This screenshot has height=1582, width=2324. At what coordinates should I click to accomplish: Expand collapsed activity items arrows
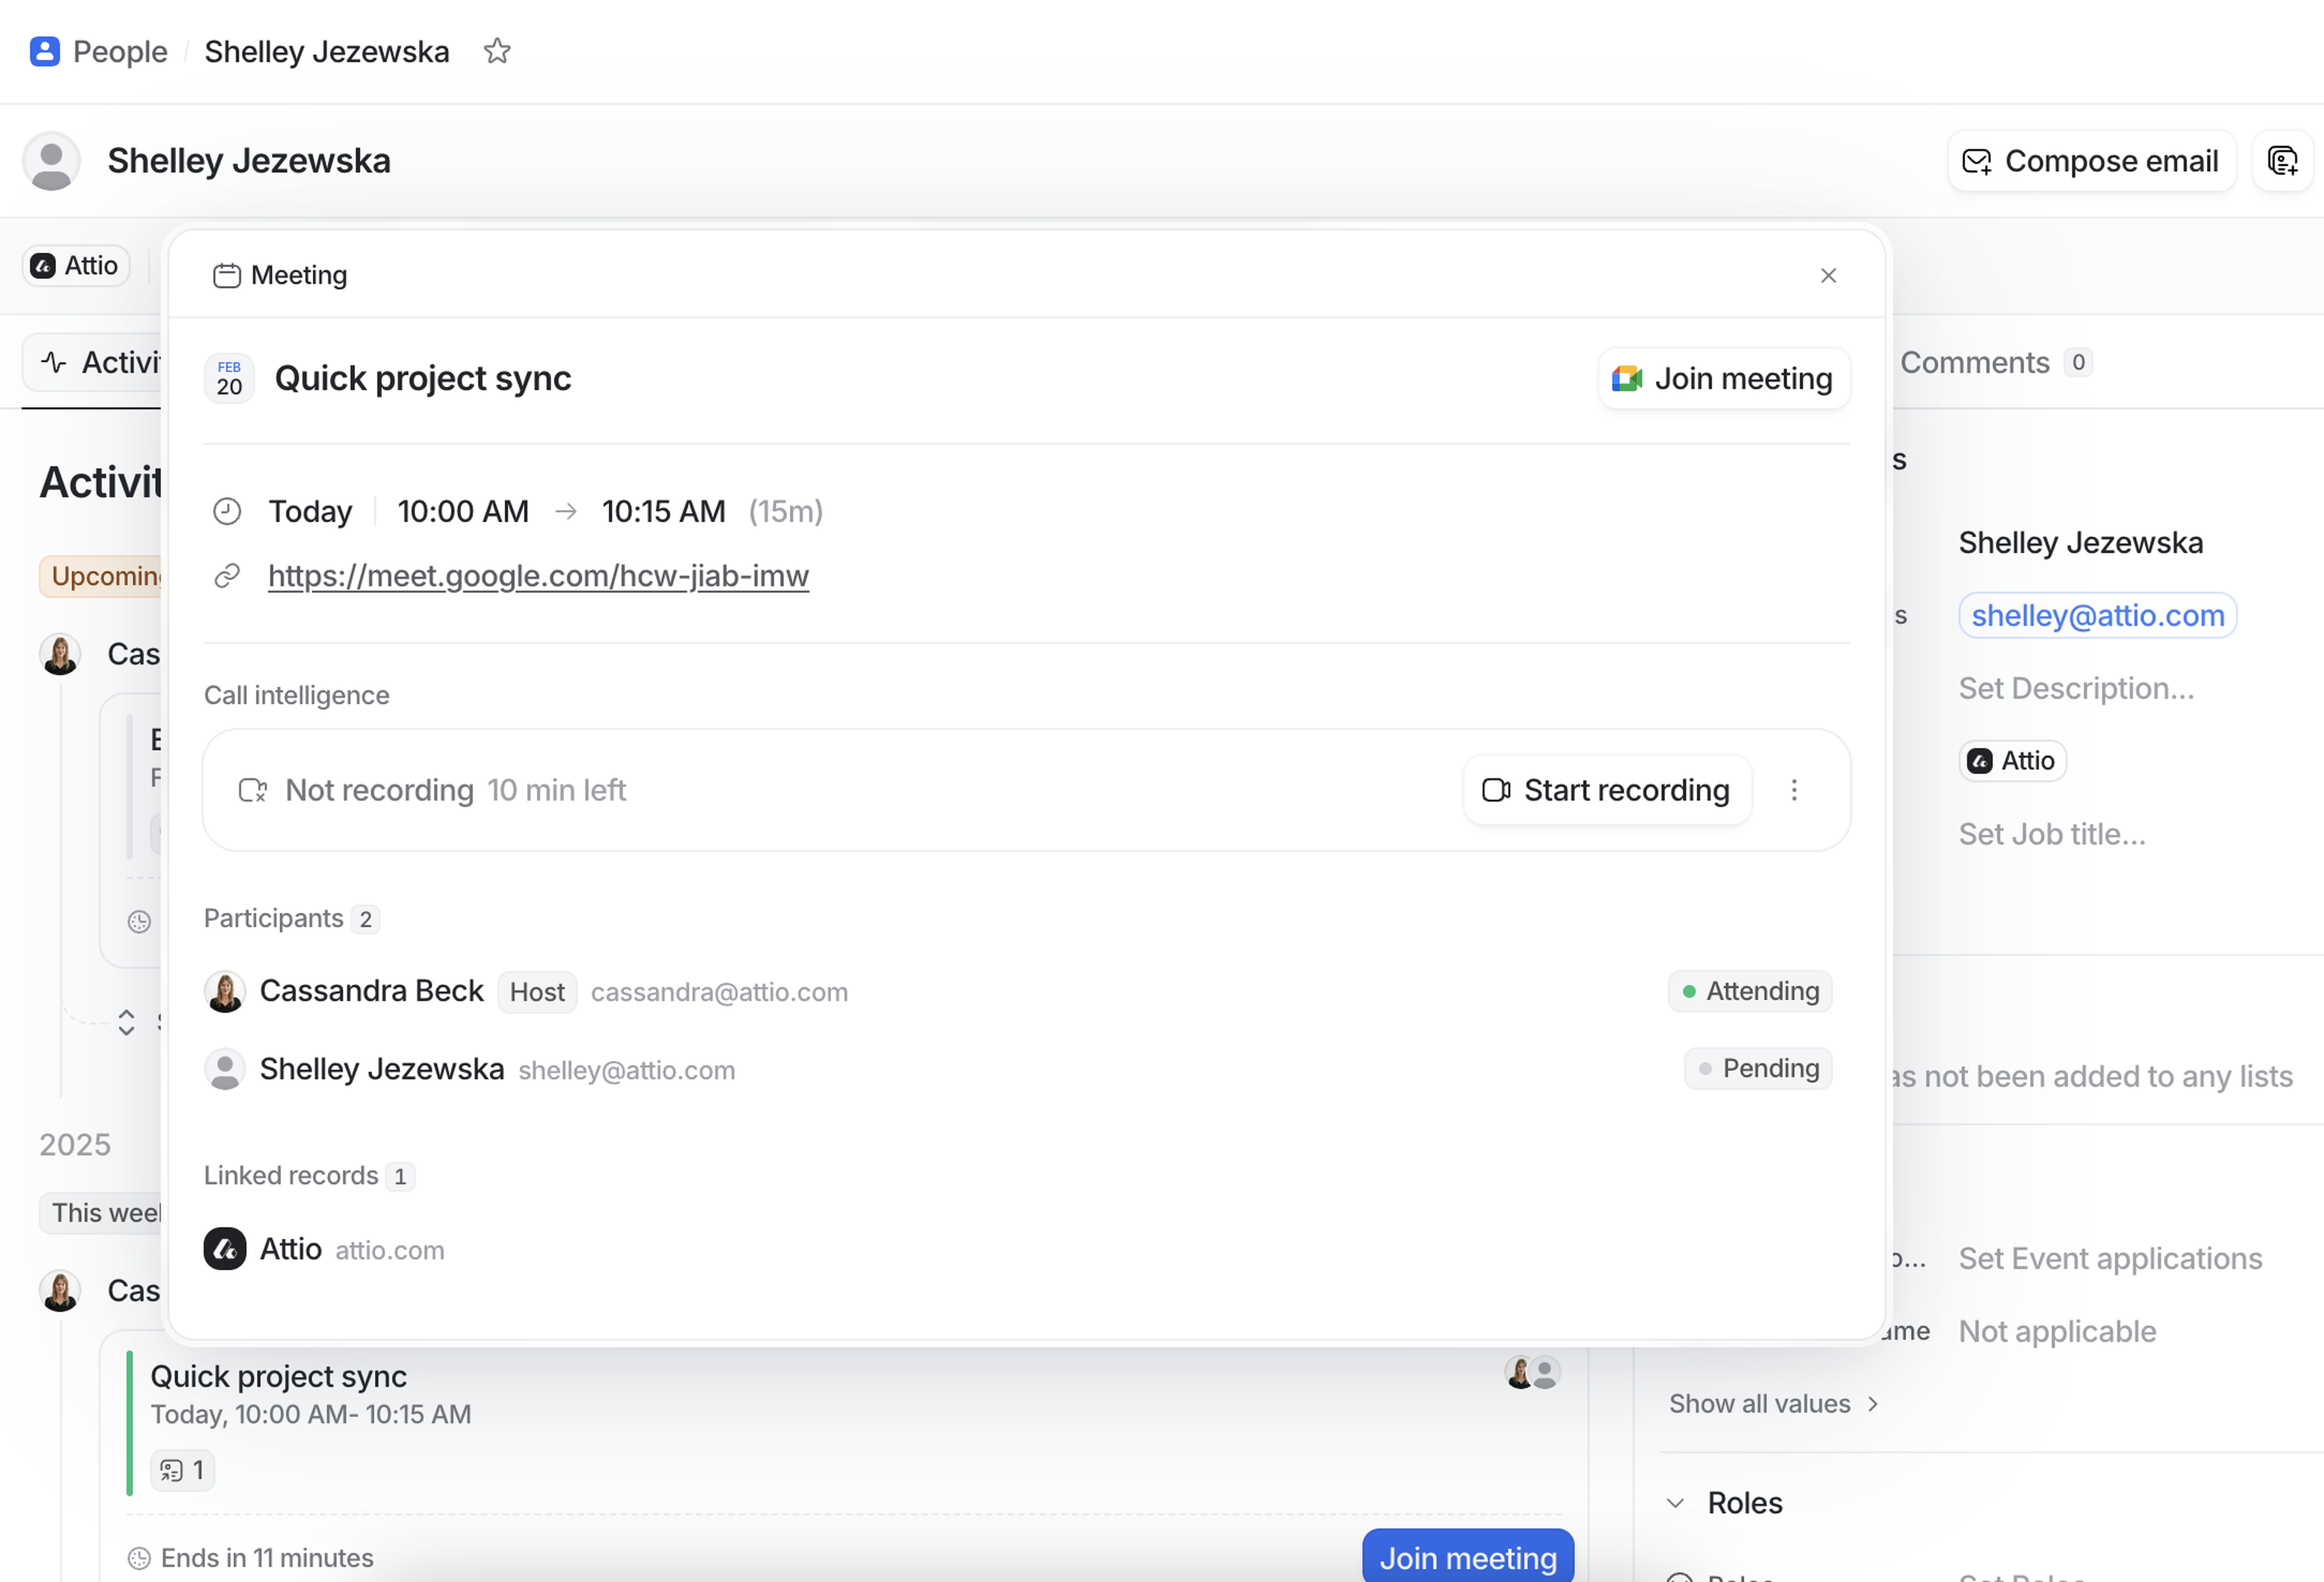pyautogui.click(x=126, y=1022)
